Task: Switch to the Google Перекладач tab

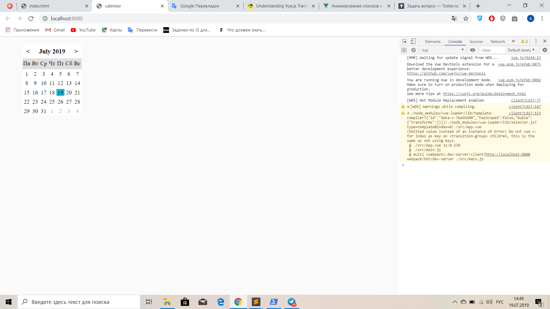Action: [x=205, y=6]
